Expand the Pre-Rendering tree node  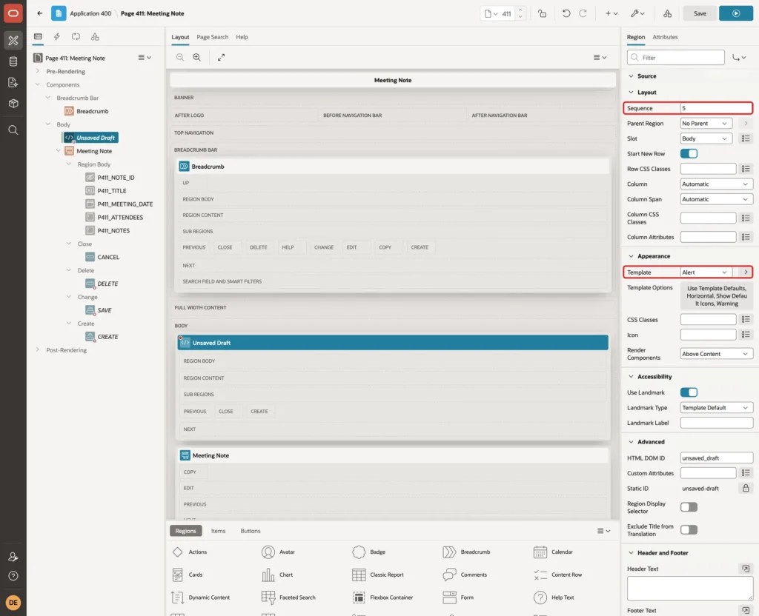click(38, 71)
